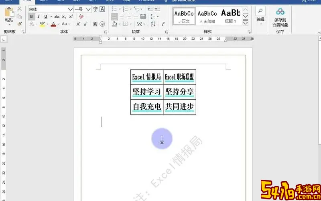
Task: Click the Asian layout icon
Action: (x=140, y=24)
